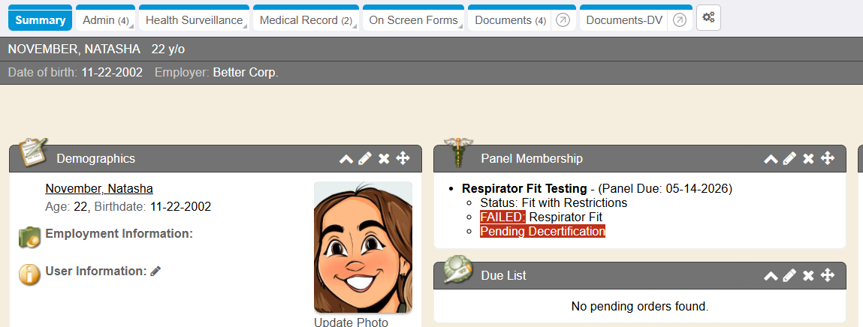The image size is (863, 327).
Task: Click the Documents-DV pop-out arrow icon
Action: pos(680,20)
